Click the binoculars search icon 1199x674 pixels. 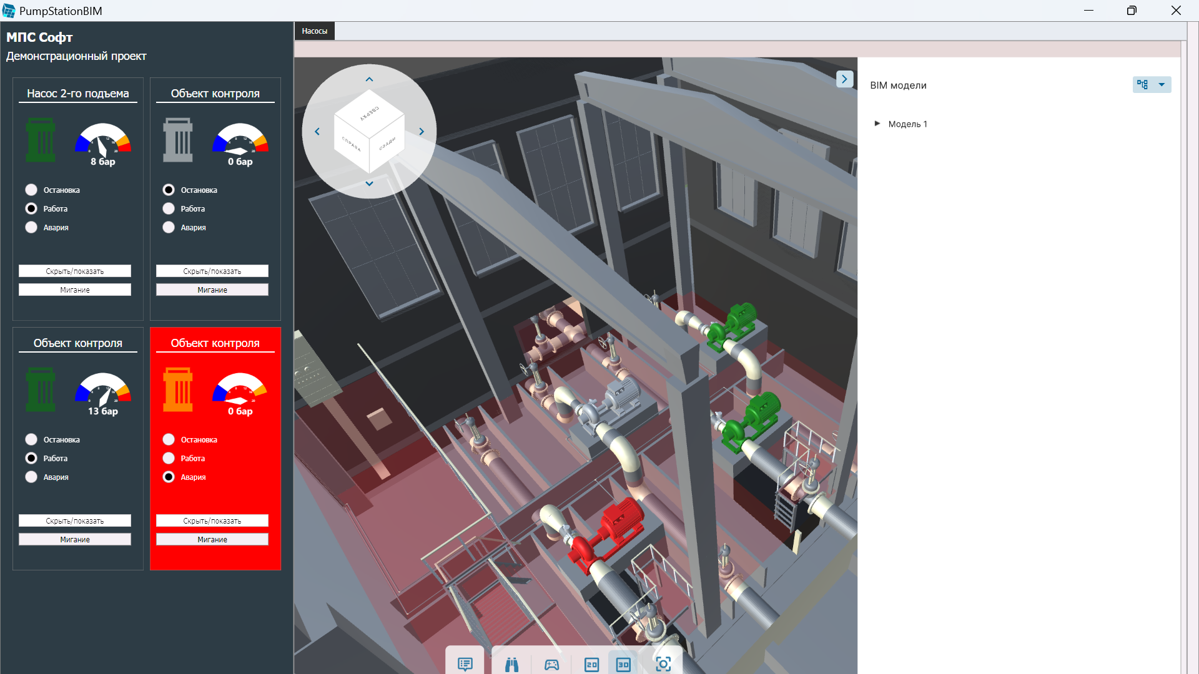coord(512,664)
